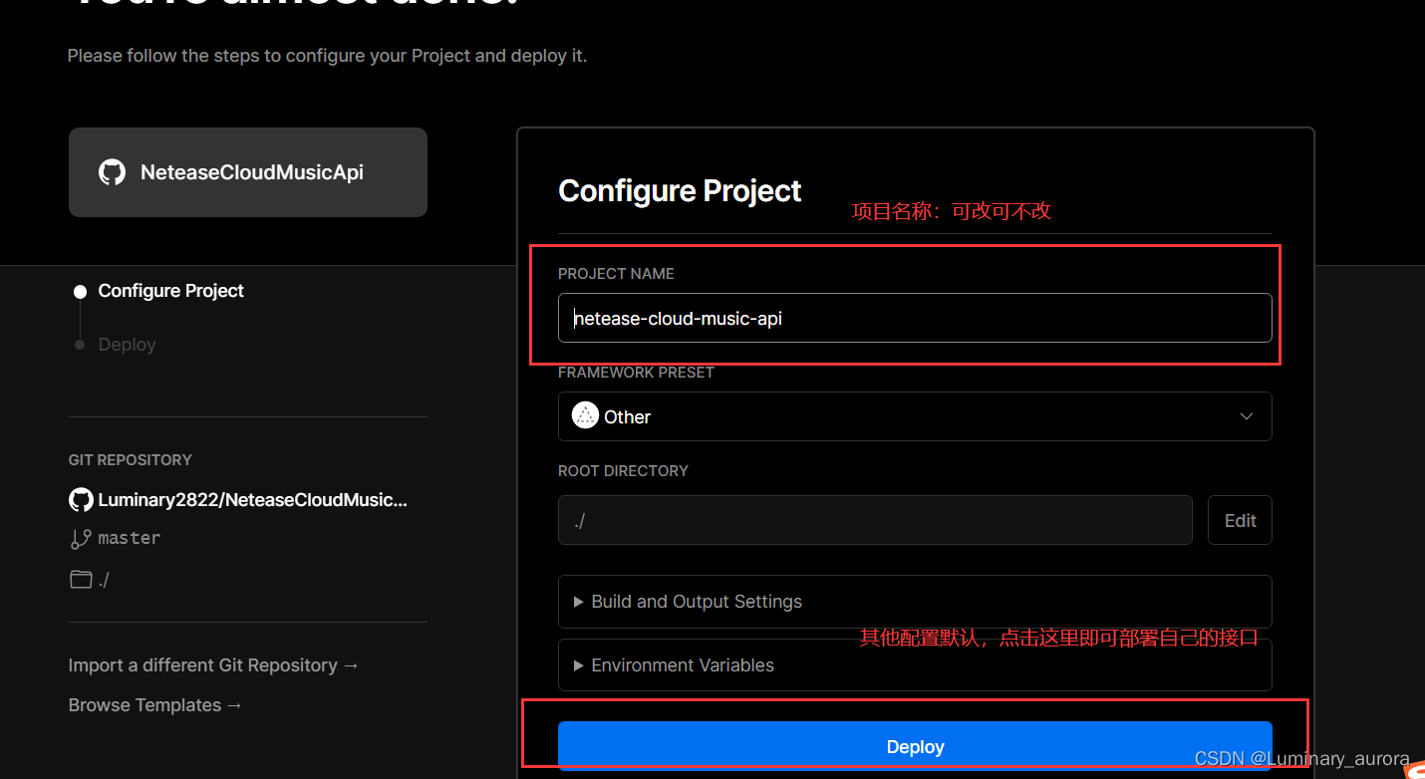Click the Project Name input field
This screenshot has width=1425, height=779.
click(915, 318)
